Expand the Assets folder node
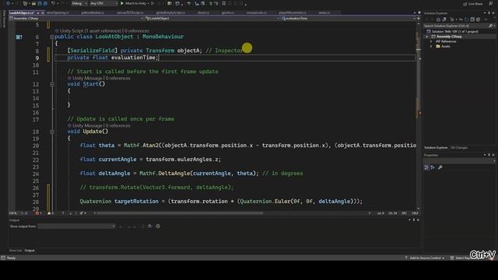Image resolution: width=498 pixels, height=280 pixels. (431, 47)
